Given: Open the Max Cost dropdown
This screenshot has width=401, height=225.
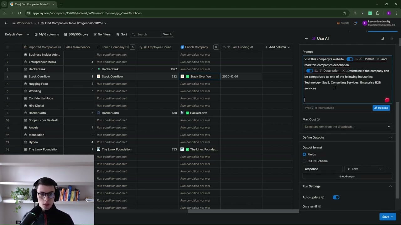Looking at the screenshot, I should click(347, 127).
